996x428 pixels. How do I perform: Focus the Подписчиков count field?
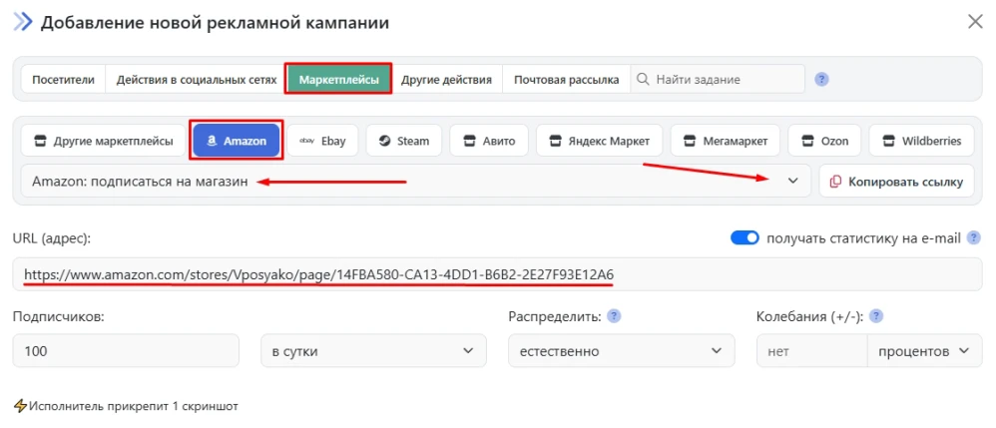click(x=126, y=350)
